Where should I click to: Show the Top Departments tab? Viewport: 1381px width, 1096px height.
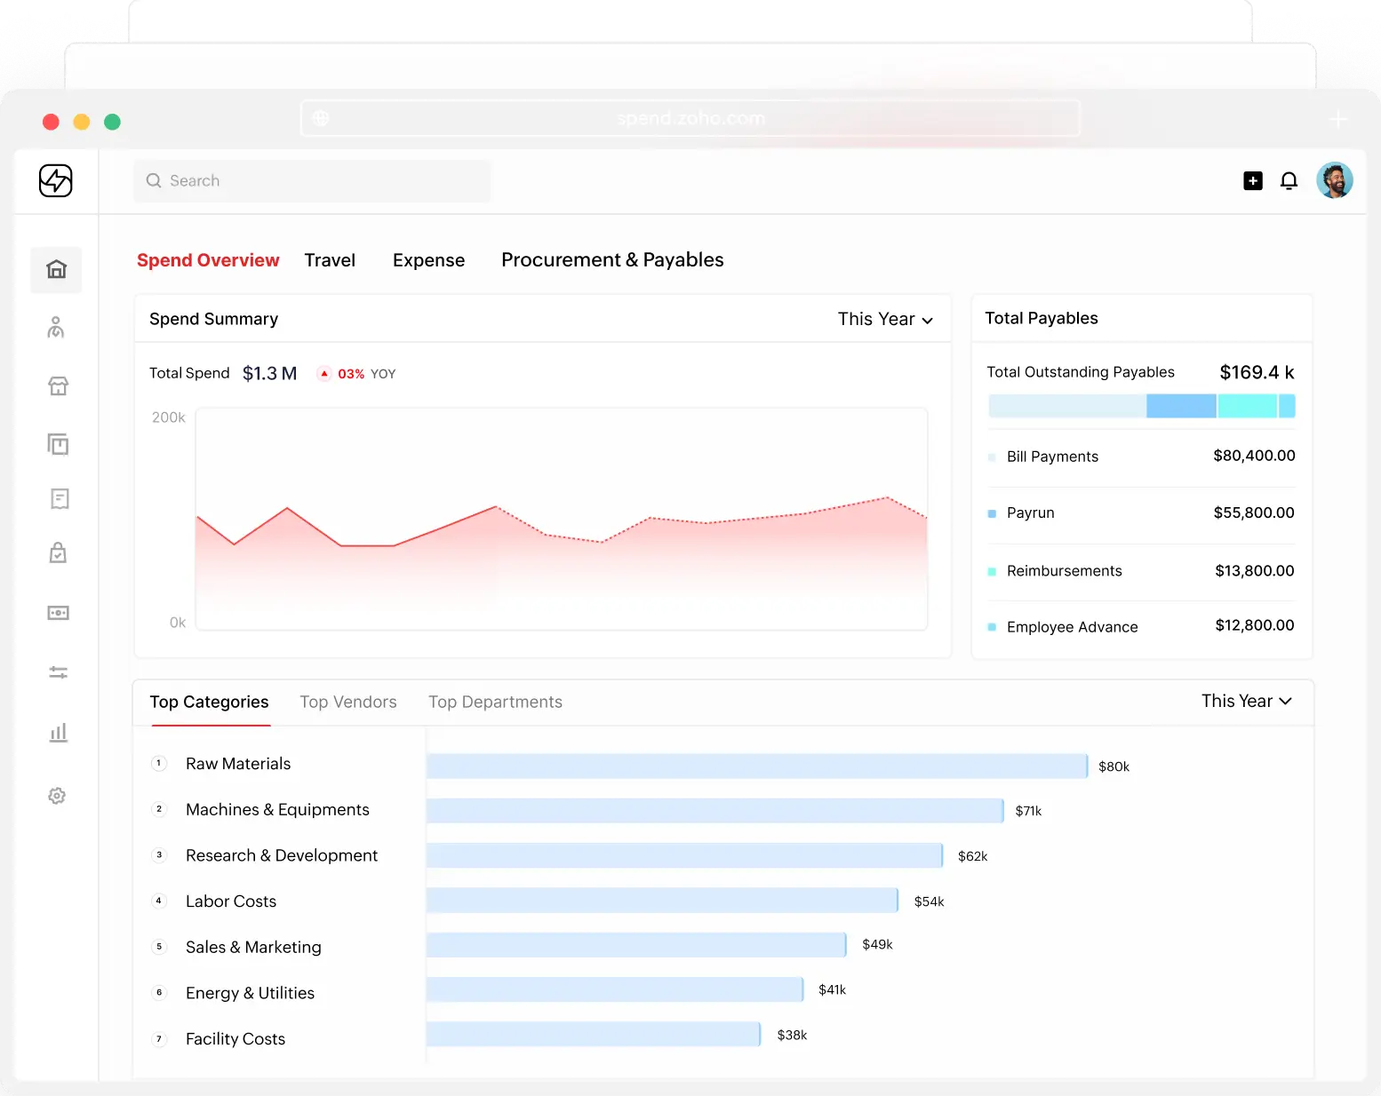495,703
